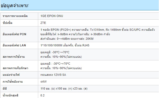The image size is (159, 98).
Task: Click the Tx1310nm wavelength text line
Action: (x=97, y=30)
